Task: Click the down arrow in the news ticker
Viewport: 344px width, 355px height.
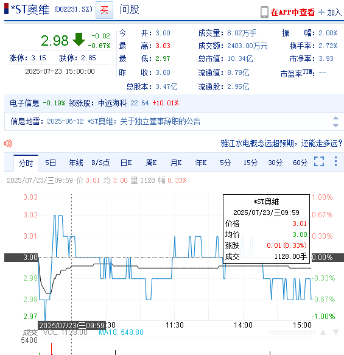Action: pyautogui.click(x=335, y=125)
